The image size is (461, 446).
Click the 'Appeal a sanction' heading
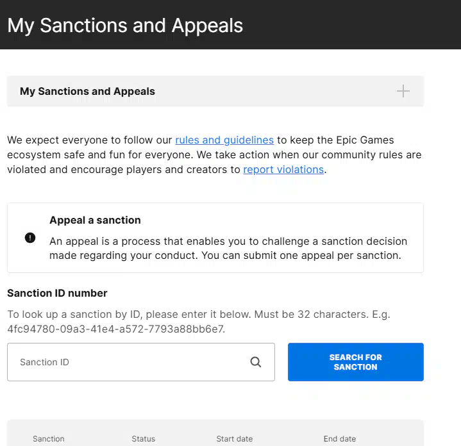click(95, 220)
